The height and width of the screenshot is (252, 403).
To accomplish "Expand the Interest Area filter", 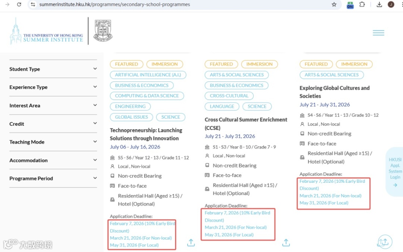I will click(x=53, y=105).
